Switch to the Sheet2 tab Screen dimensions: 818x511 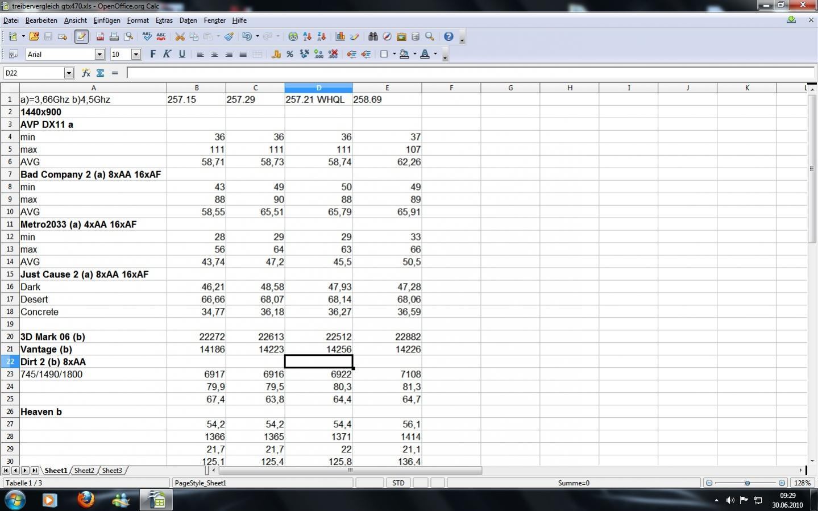pyautogui.click(x=84, y=470)
